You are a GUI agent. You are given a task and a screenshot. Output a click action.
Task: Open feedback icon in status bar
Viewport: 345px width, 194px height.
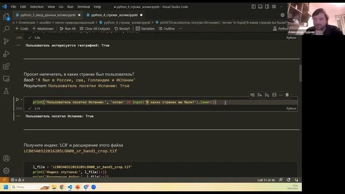[x=281, y=180]
